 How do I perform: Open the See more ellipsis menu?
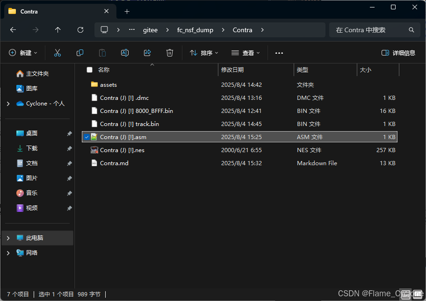pyautogui.click(x=279, y=53)
